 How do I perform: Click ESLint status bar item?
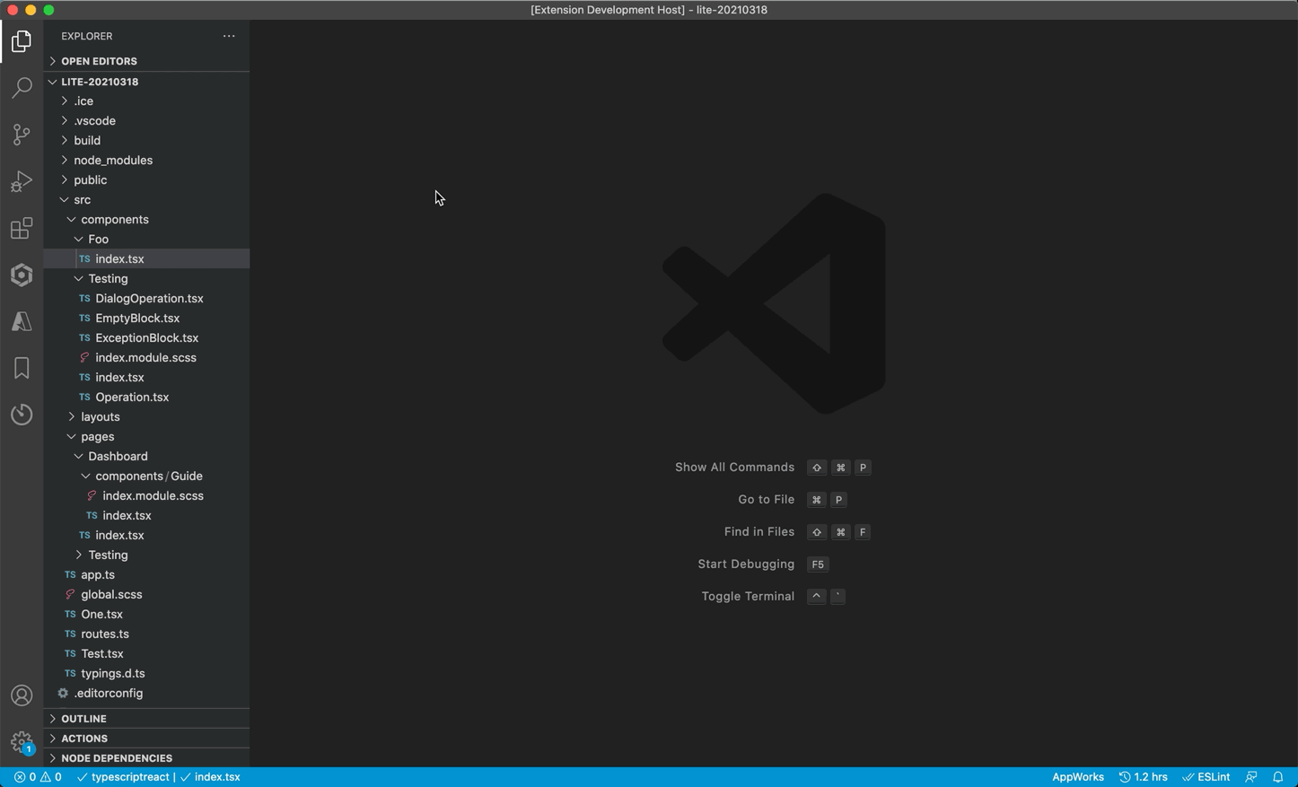pos(1206,777)
